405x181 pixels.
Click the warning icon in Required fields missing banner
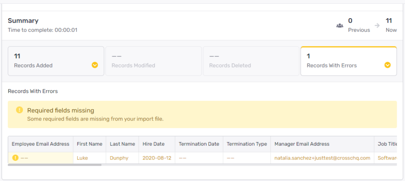[19, 110]
